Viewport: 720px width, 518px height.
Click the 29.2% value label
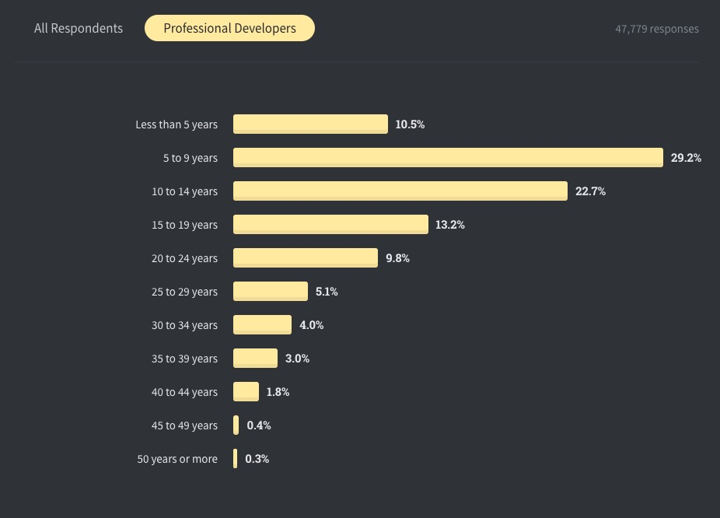coord(686,158)
